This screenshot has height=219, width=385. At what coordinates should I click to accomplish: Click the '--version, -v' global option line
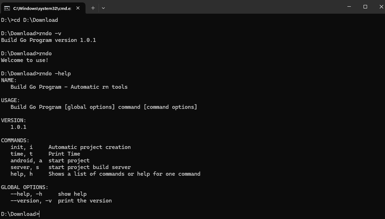click(61, 201)
